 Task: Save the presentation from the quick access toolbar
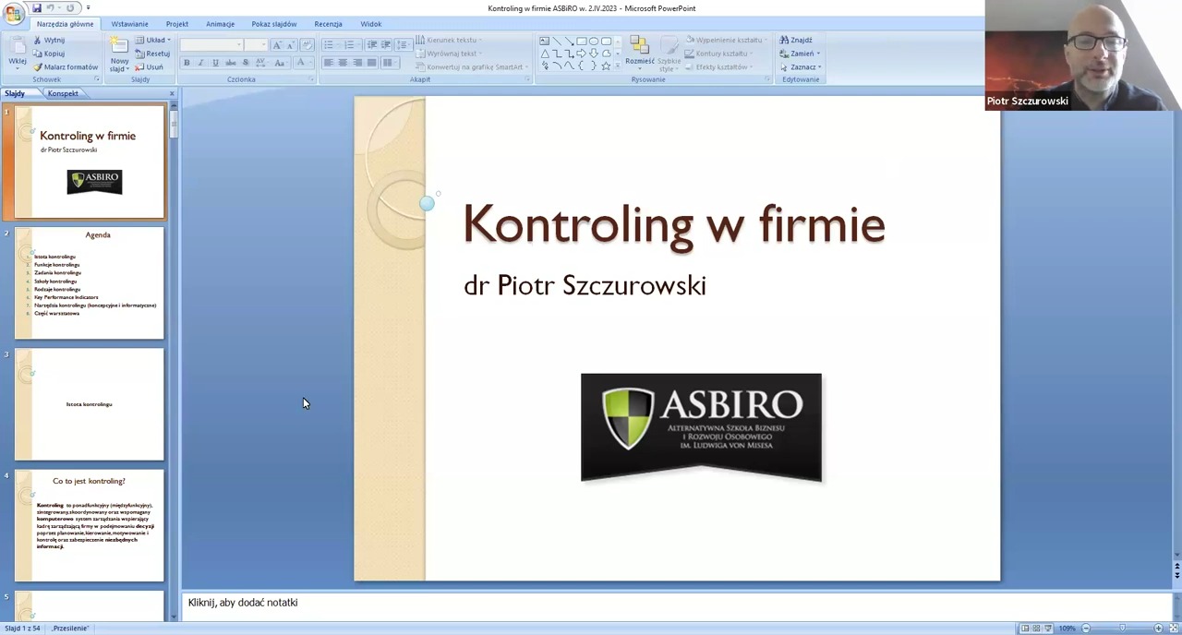tap(37, 8)
